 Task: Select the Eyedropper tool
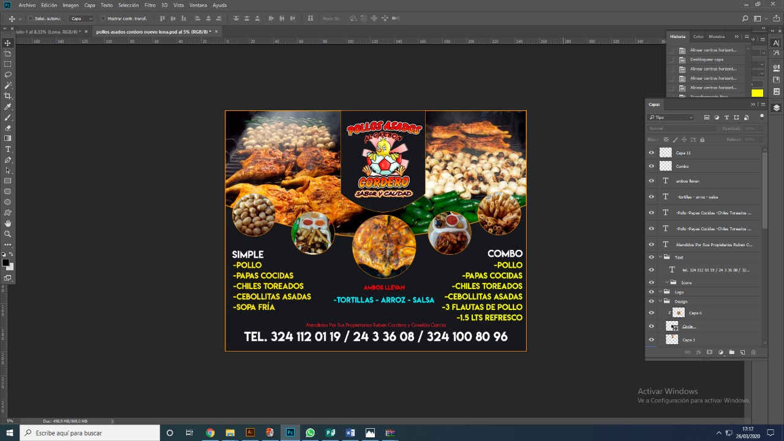(x=8, y=107)
